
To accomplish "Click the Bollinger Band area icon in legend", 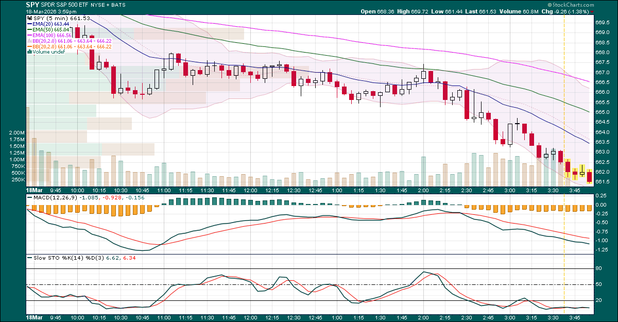I will (29, 41).
